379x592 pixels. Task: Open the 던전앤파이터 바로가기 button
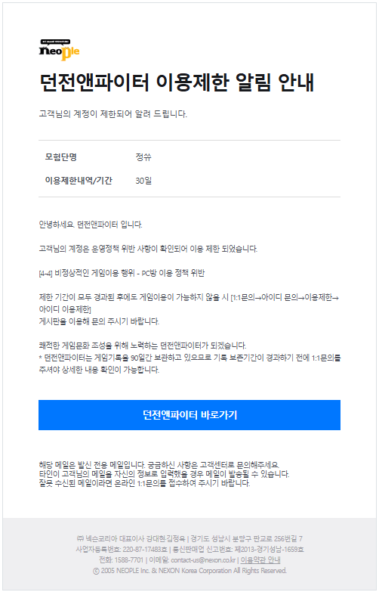[x=189, y=415]
